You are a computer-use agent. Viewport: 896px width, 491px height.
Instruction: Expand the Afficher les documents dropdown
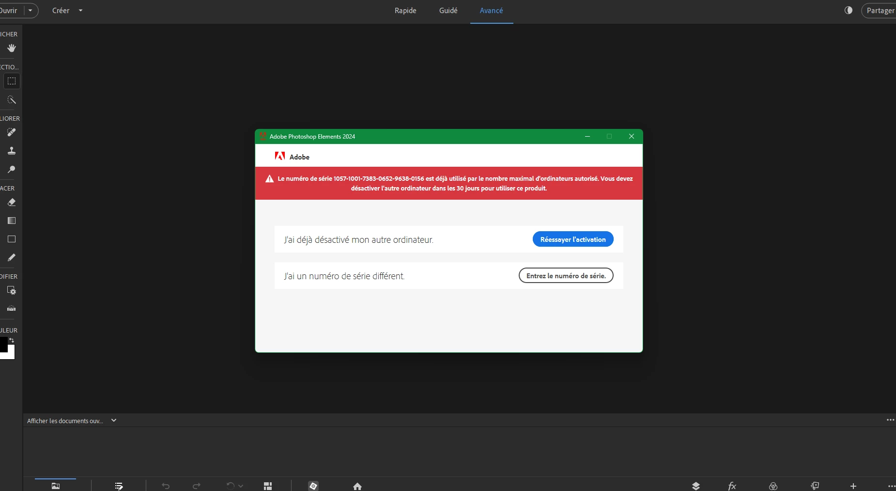[x=114, y=420]
